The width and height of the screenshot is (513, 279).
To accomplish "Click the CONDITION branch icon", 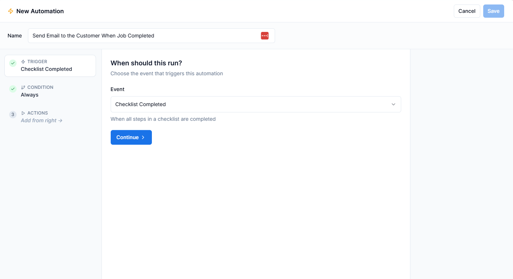I will click(x=23, y=87).
